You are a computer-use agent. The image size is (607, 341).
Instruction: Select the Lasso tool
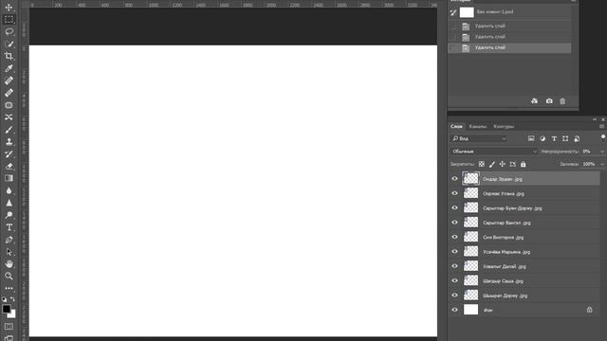click(9, 31)
